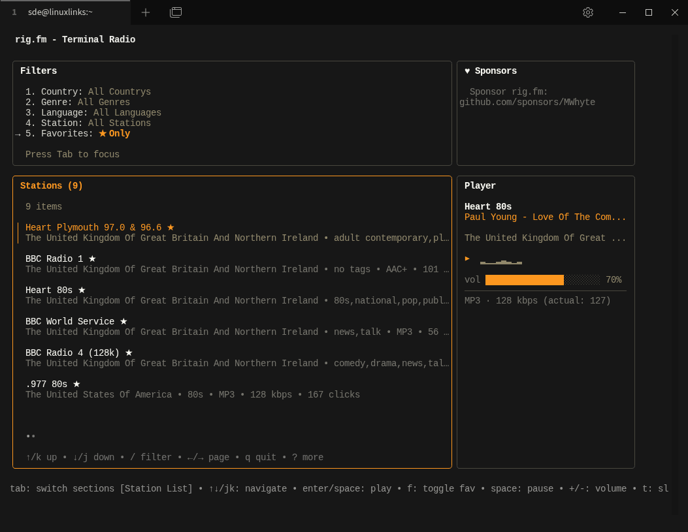Image resolution: width=688 pixels, height=532 pixels.
Task: Switch to the sde@linuxlinks terminal tab
Action: [x=60, y=12]
